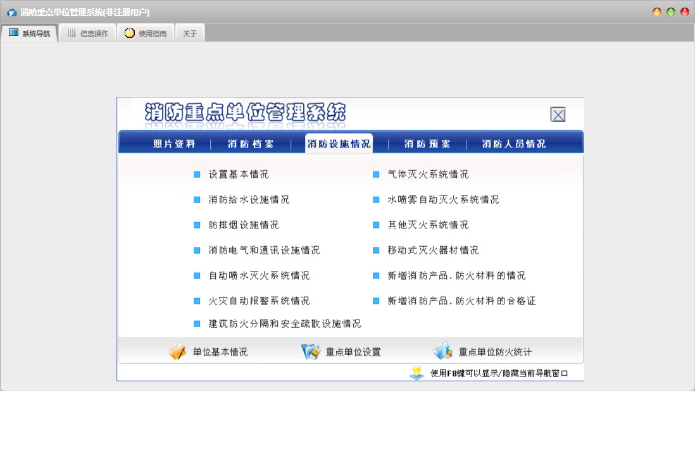
Task: Click the monitor icon on 系统导航 tab
Action: click(13, 33)
